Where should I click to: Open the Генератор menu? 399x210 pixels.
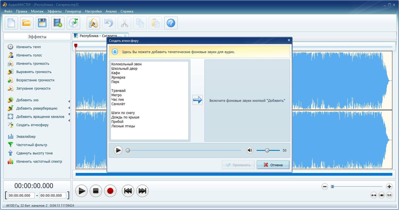pyautogui.click(x=73, y=11)
